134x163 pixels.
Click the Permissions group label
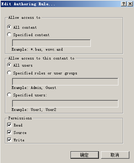(x=20, y=118)
